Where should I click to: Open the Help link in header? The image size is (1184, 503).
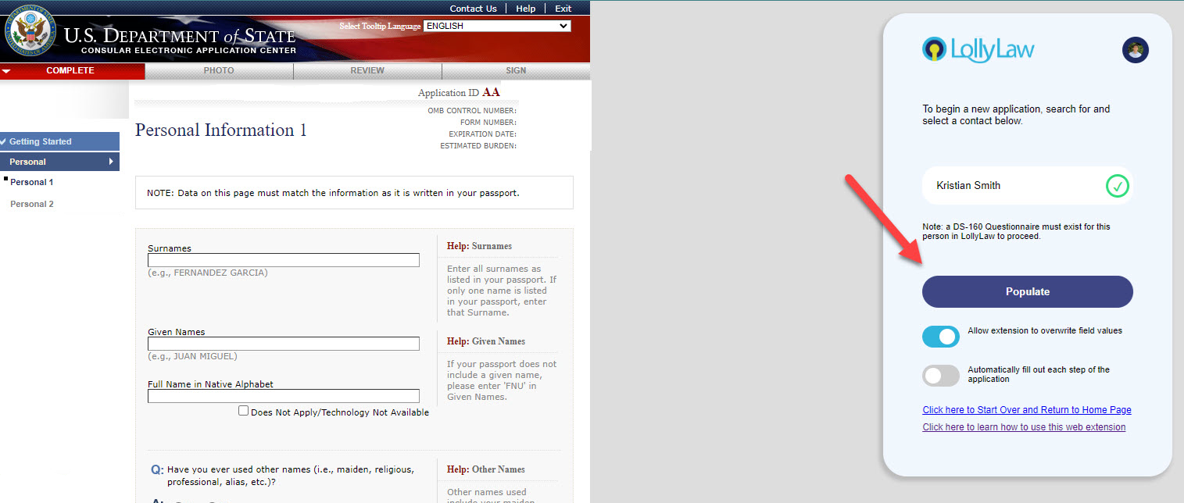(x=526, y=9)
